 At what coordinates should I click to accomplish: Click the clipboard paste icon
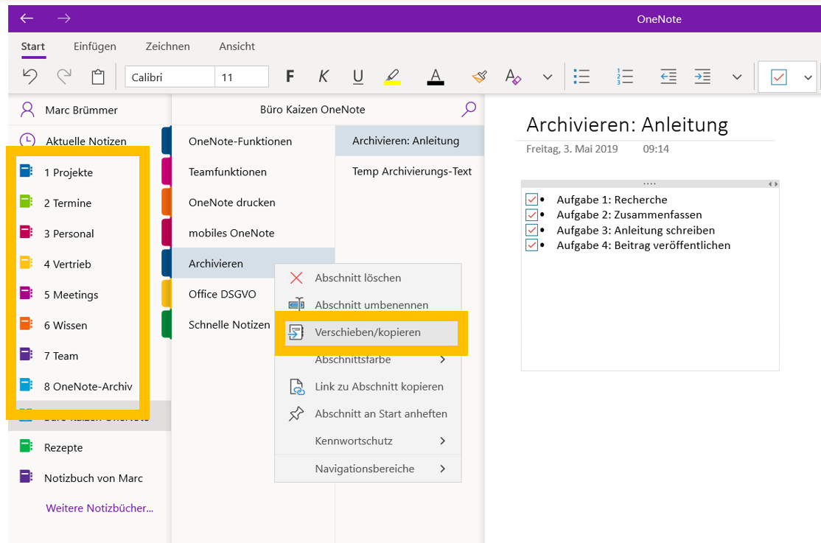pos(98,77)
